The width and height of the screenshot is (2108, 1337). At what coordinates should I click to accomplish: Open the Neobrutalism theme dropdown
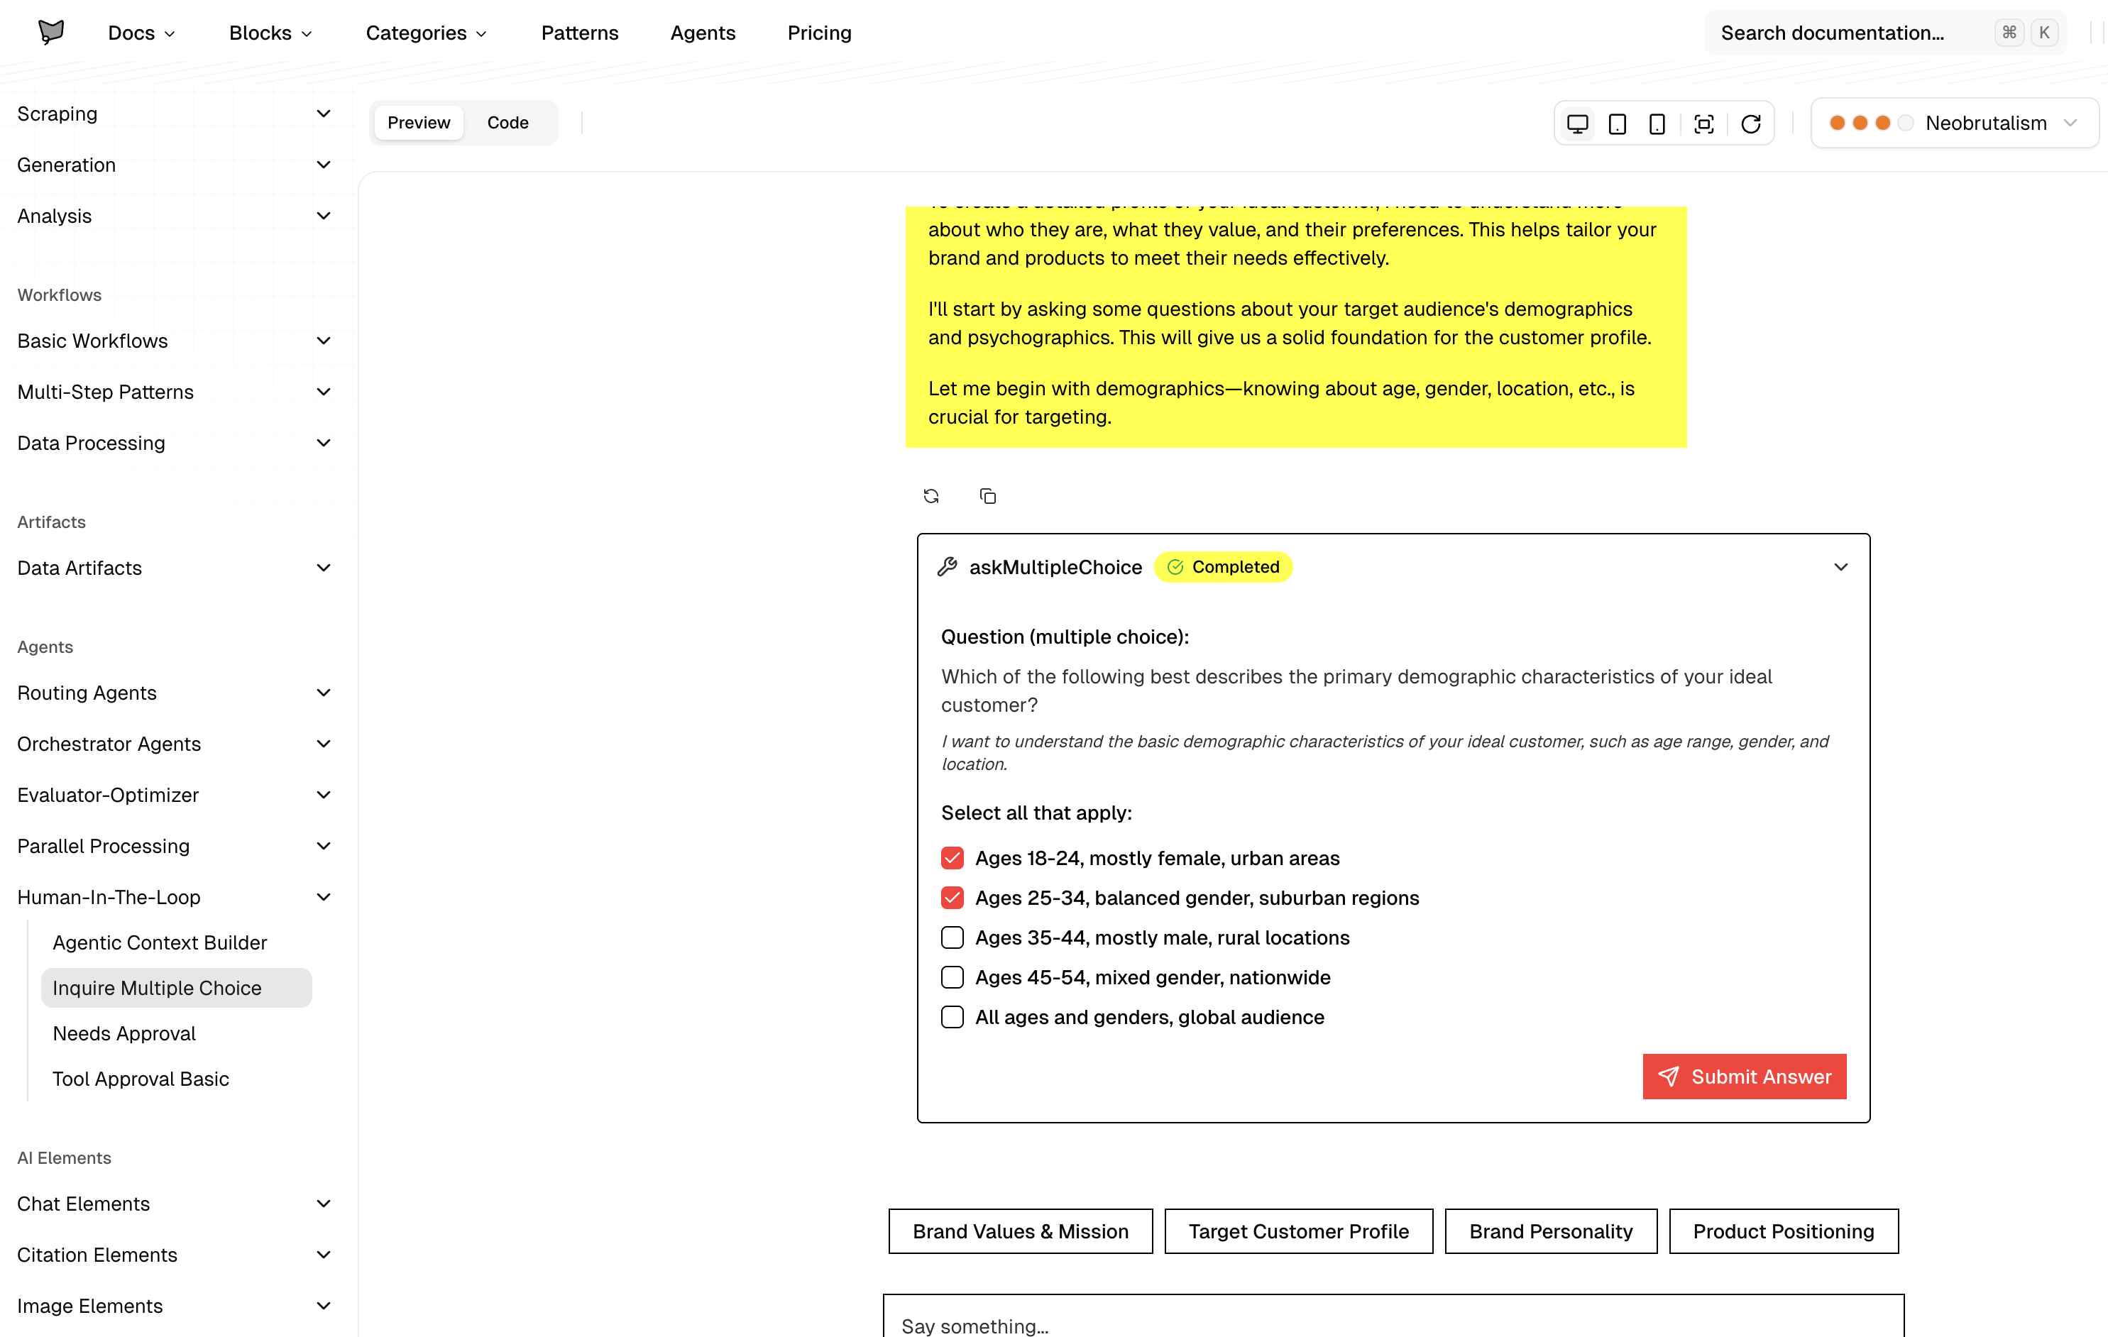[x=1954, y=123]
